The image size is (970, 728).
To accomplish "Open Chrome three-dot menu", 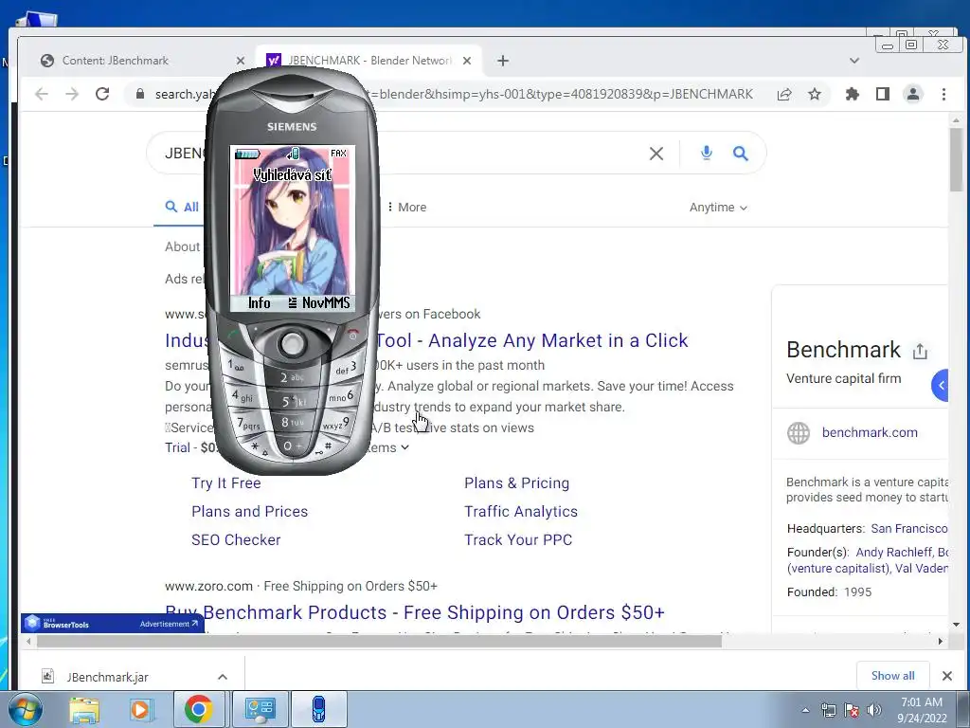I will (x=943, y=94).
